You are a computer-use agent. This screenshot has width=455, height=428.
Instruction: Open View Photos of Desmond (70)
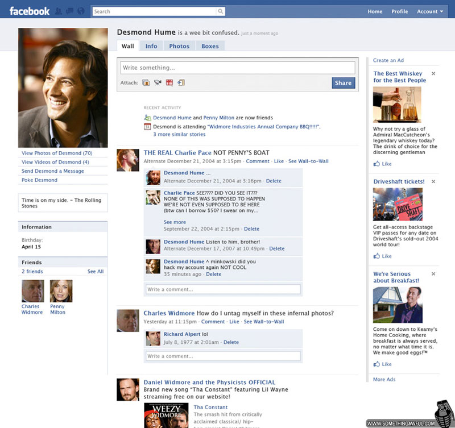click(57, 153)
